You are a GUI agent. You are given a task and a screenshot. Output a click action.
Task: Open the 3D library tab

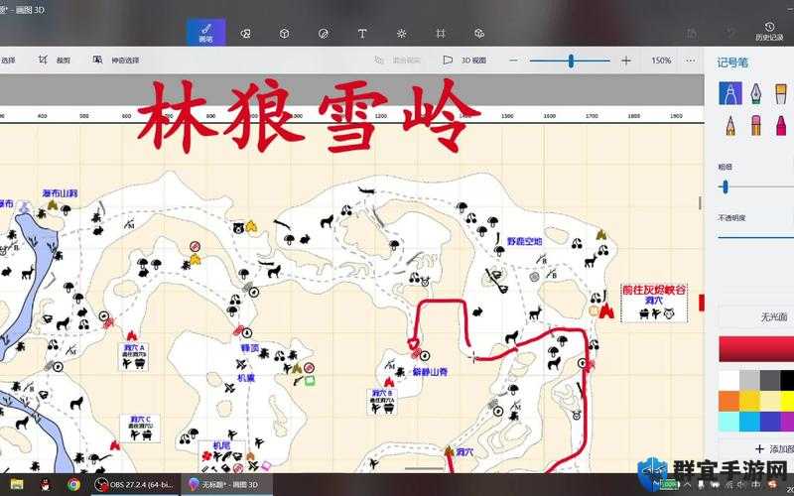click(x=479, y=34)
